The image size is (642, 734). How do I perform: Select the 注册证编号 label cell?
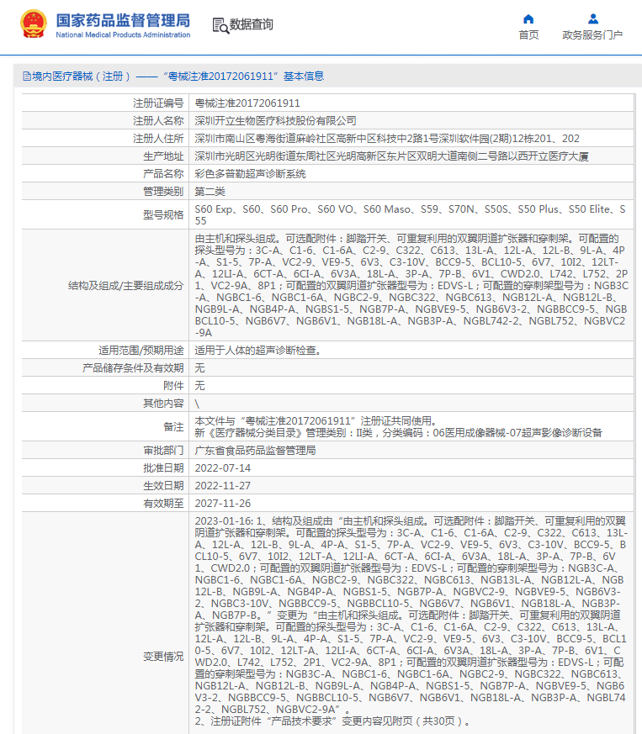pos(105,103)
